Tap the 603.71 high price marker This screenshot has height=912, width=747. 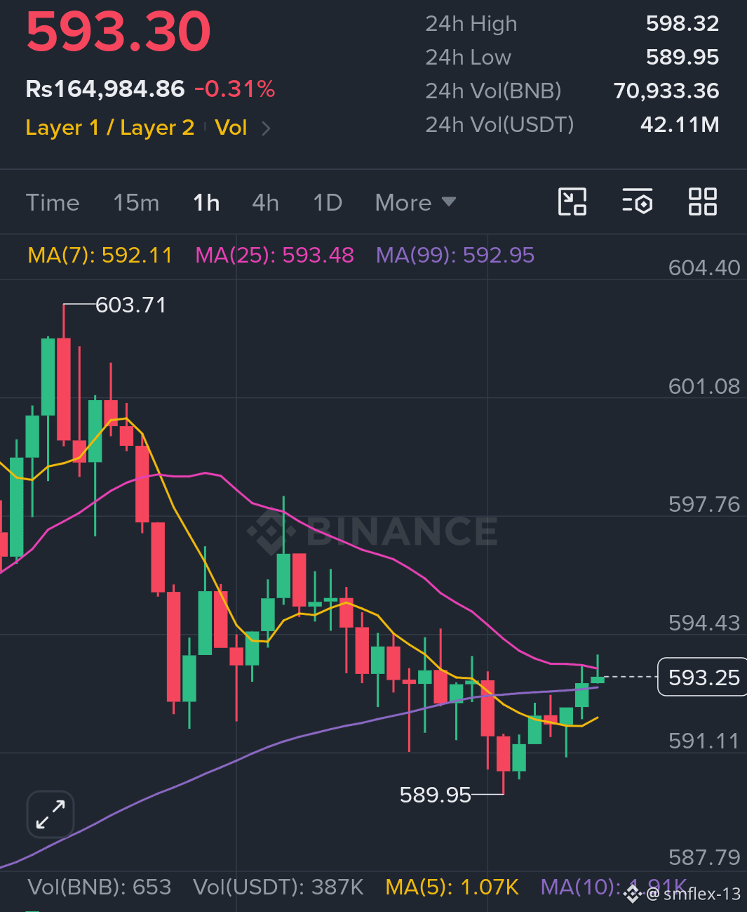[131, 305]
